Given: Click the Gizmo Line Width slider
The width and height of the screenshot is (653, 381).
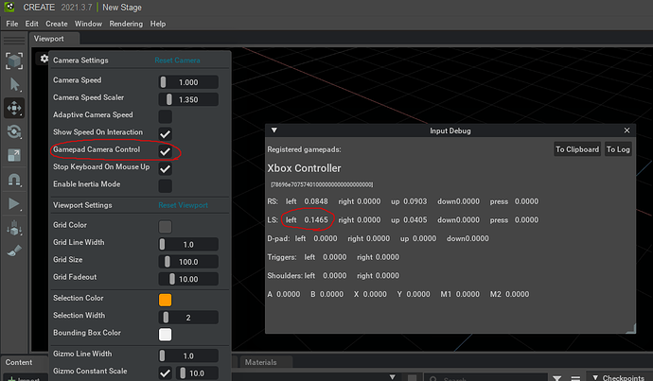Looking at the screenshot, I should pos(188,355).
